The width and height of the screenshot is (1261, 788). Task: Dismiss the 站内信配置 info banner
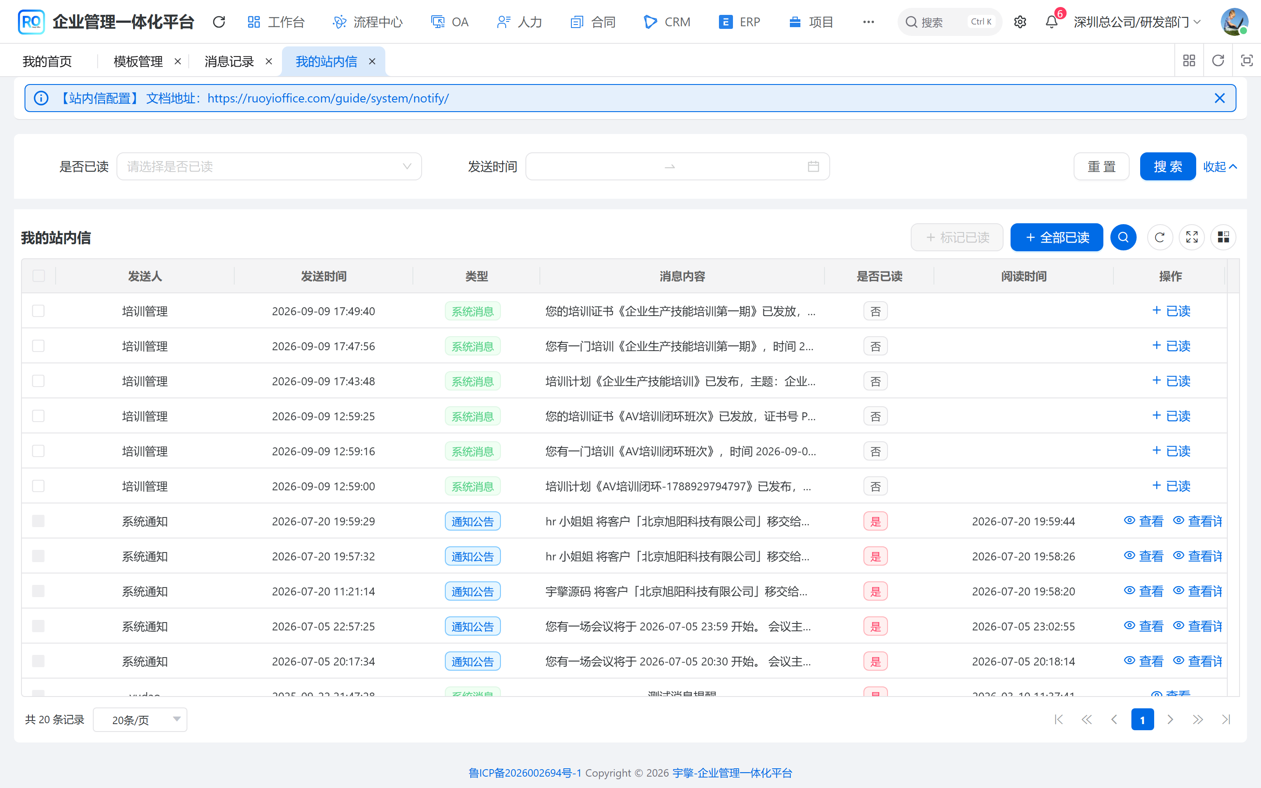click(1219, 98)
